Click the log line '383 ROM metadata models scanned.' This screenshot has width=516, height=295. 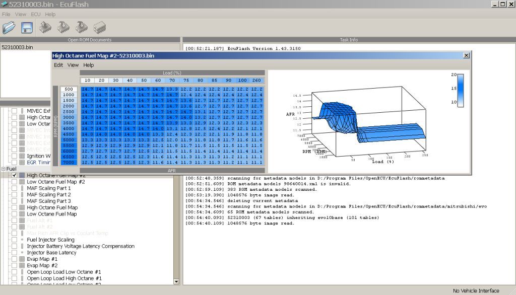272,189
